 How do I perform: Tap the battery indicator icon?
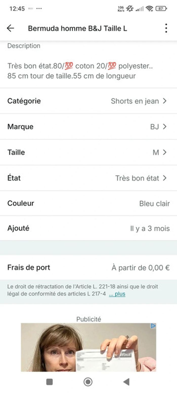pyautogui.click(x=161, y=9)
